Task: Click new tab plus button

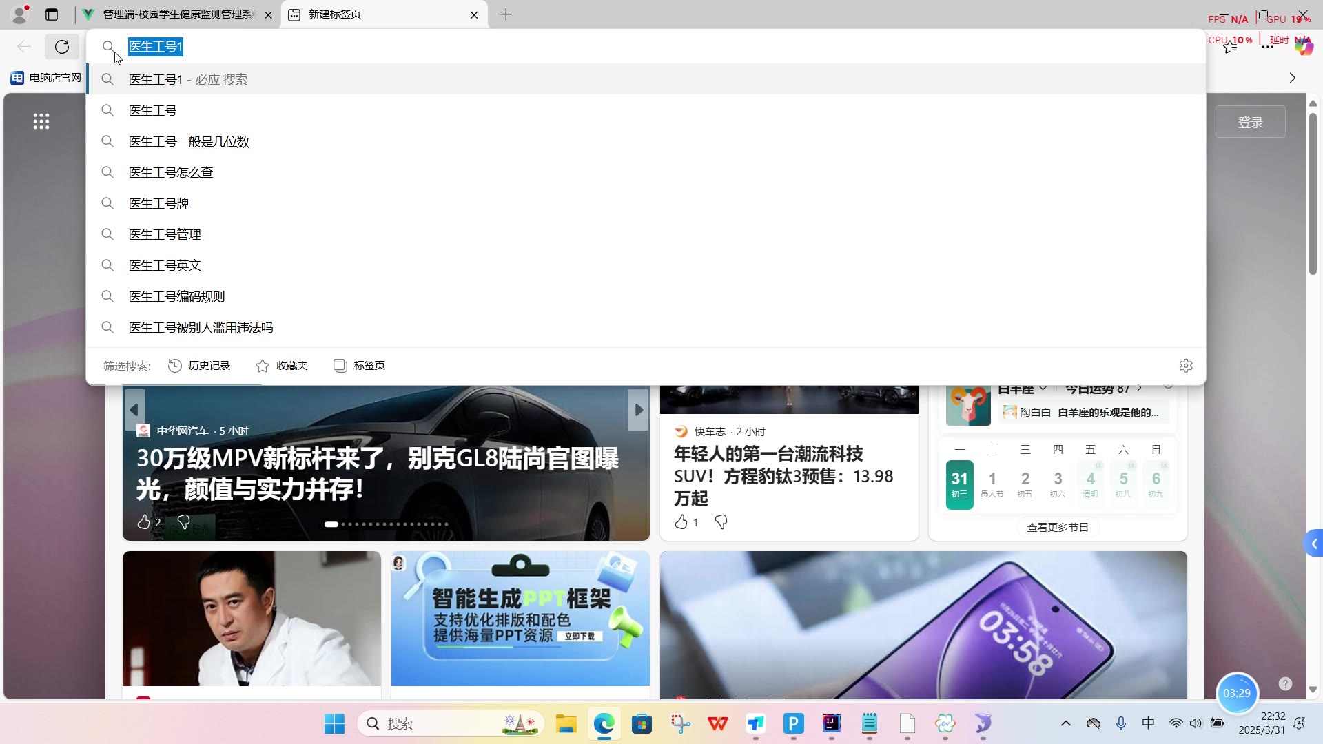Action: tap(506, 14)
